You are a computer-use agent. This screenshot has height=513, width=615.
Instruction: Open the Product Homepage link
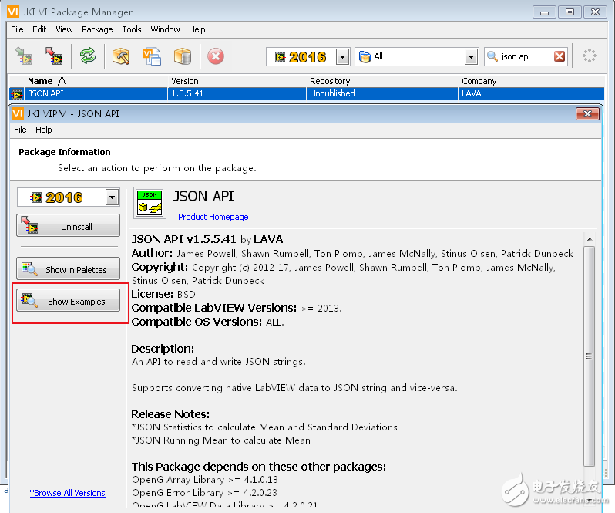(213, 217)
